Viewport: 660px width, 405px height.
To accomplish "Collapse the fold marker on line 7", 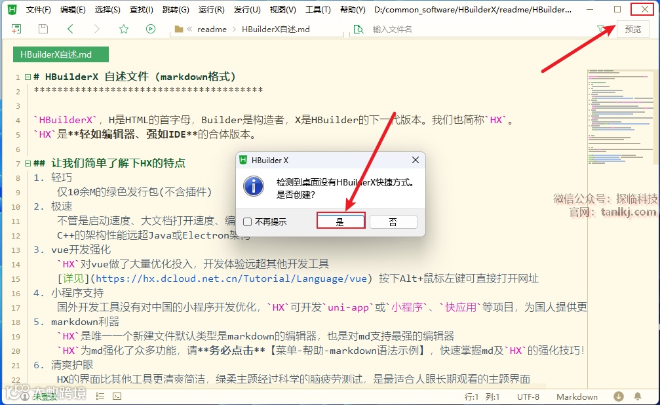I will 28,163.
